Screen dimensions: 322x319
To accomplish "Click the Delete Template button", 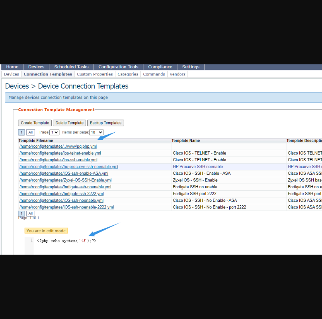I will pos(69,123).
